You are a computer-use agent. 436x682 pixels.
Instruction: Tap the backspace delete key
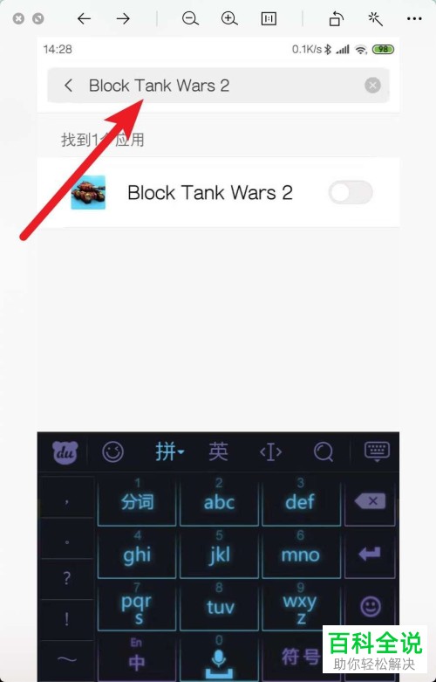(x=370, y=501)
